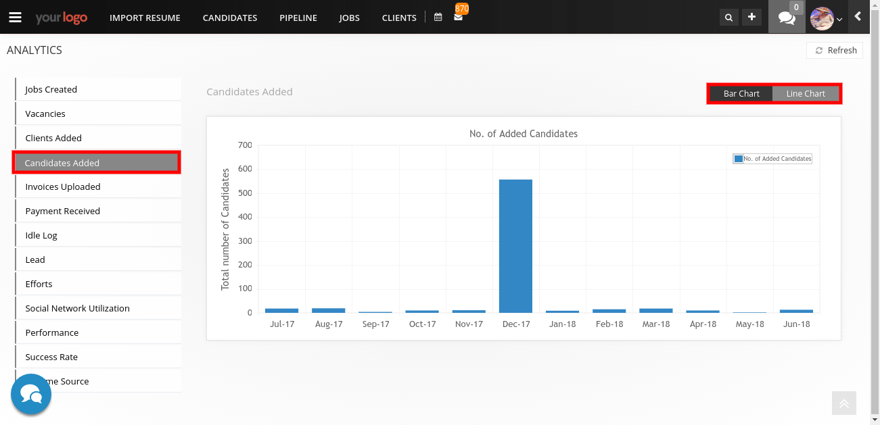Open the profile avatar dropdown chevron
Image resolution: width=880 pixels, height=425 pixels.
pos(839,20)
